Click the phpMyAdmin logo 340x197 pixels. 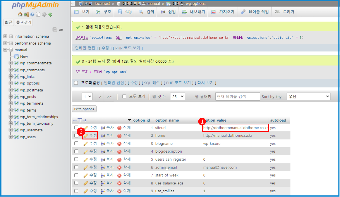(x=34, y=5)
